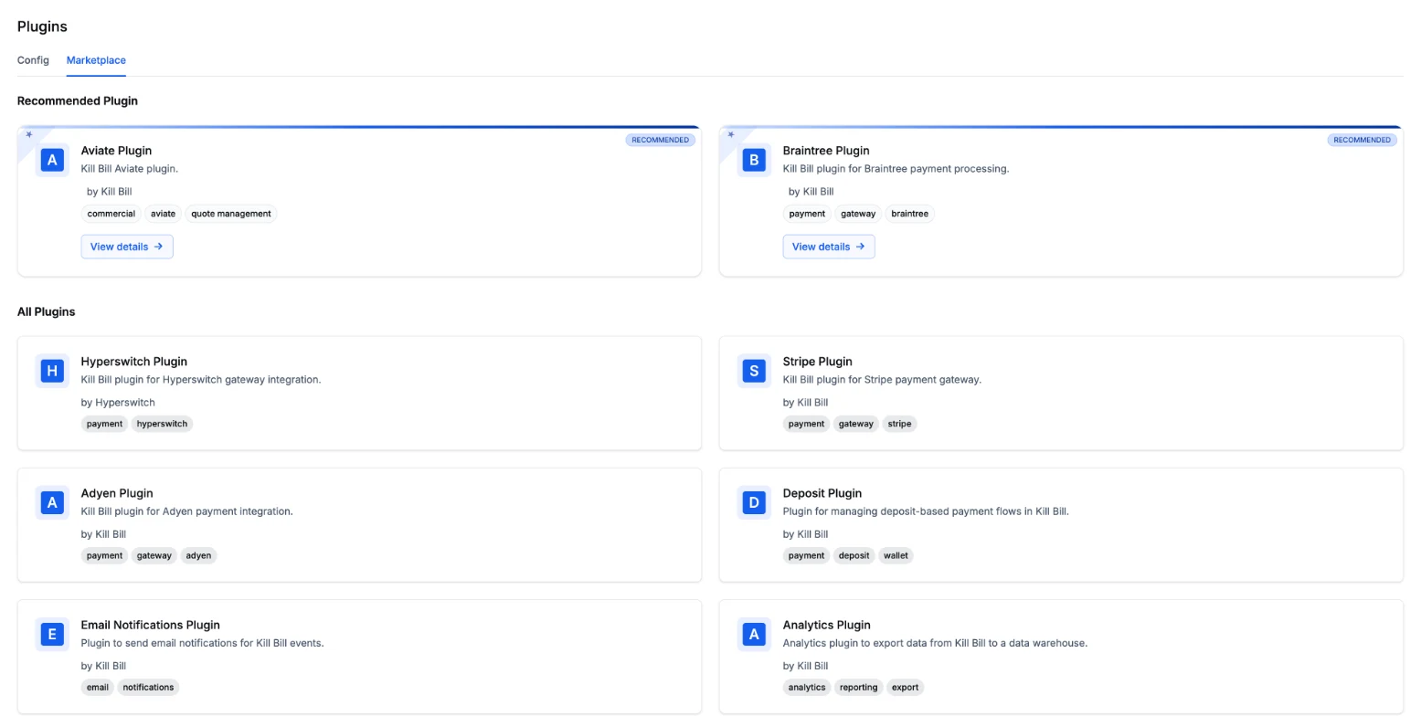Screen dimensions: 1421x716
Task: Click the Braintree Plugin letter B icon
Action: coord(754,161)
